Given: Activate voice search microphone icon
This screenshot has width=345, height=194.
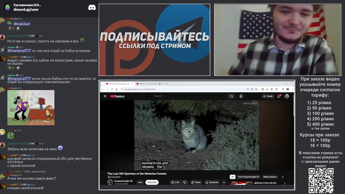Looking at the screenshot, I should (241, 96).
